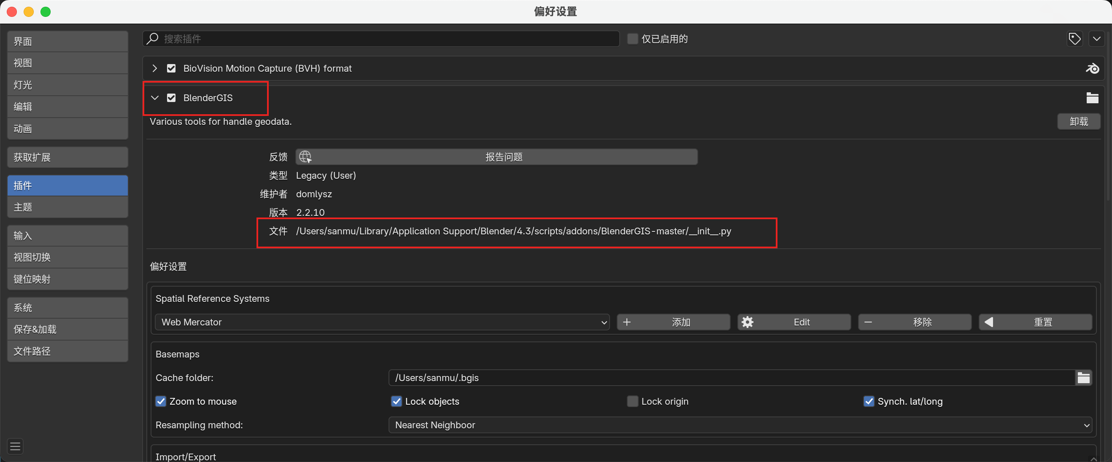This screenshot has height=462, width=1112.
Task: Open BlenderGIS addon folder icon
Action: click(1092, 98)
